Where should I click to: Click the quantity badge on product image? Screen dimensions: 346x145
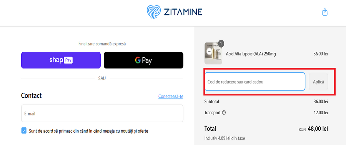(x=221, y=44)
